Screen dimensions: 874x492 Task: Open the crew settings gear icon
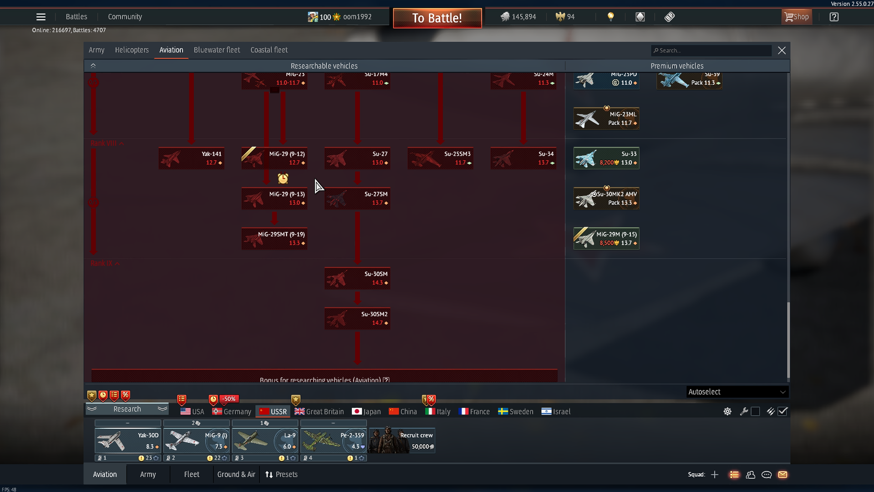tap(727, 411)
